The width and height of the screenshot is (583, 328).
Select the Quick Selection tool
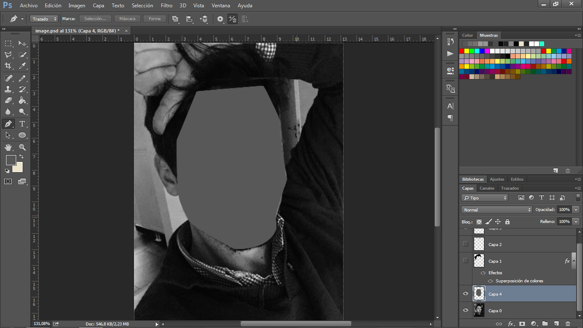pos(22,55)
